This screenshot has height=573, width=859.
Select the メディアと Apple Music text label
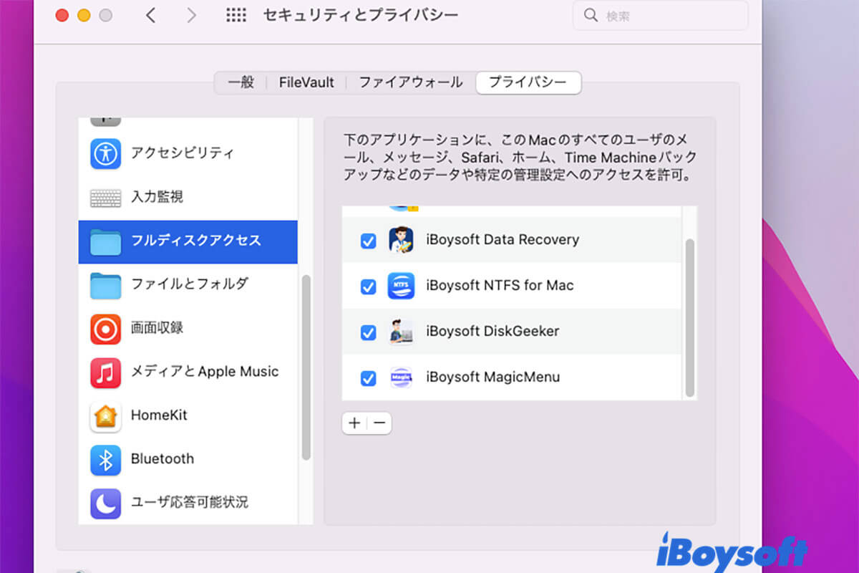(x=205, y=371)
